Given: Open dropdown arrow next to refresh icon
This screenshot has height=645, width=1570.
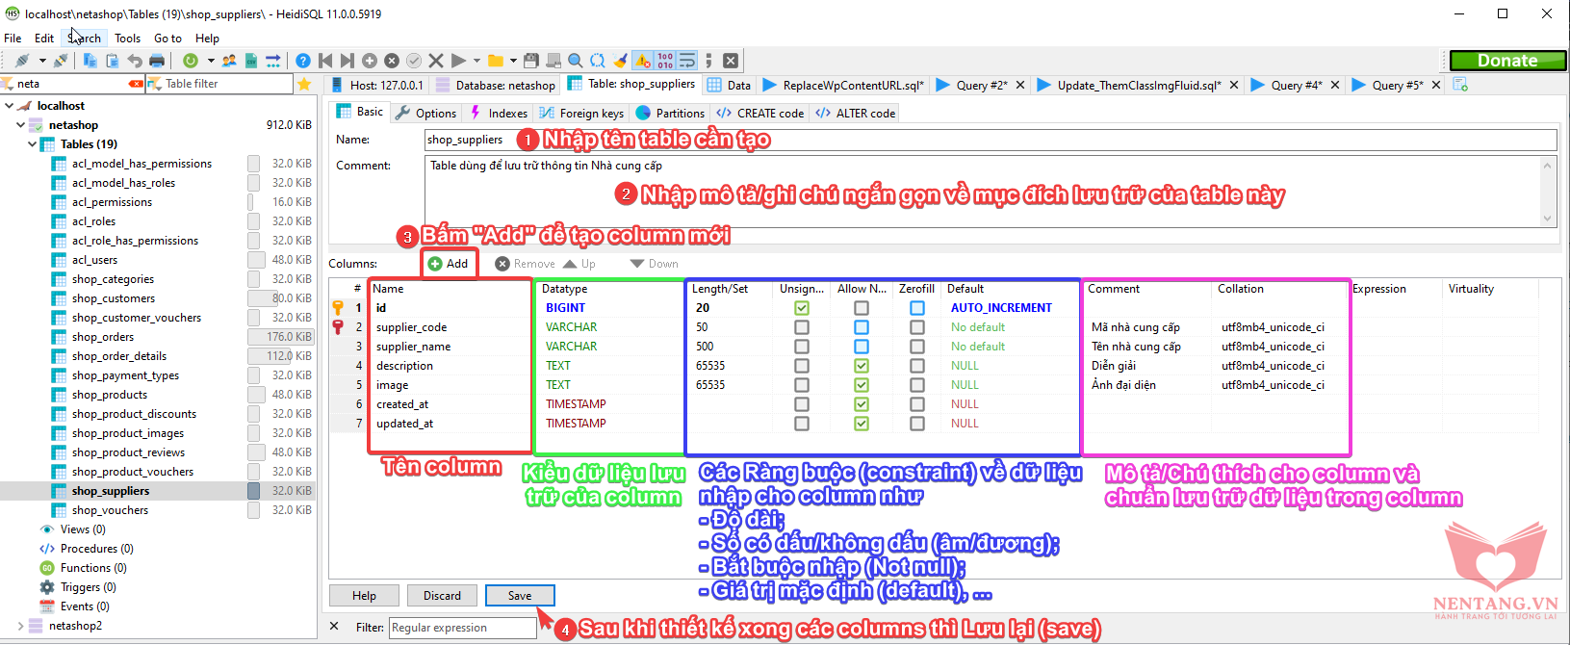Looking at the screenshot, I should pyautogui.click(x=211, y=62).
